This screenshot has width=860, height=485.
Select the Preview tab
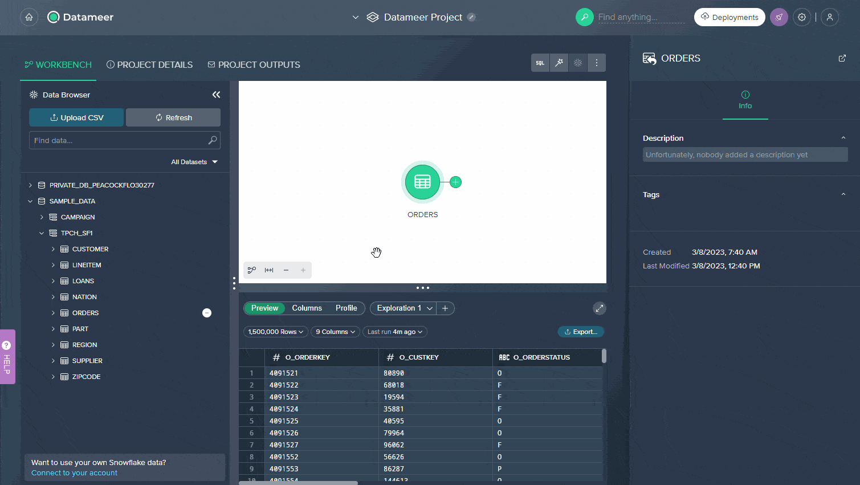click(x=264, y=308)
